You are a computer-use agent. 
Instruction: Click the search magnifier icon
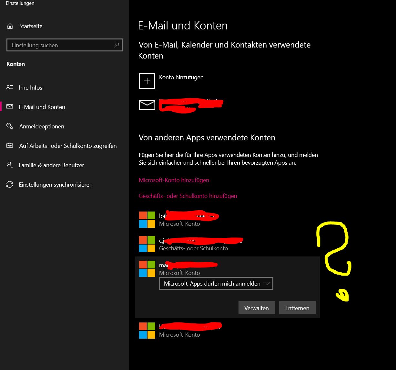pos(117,45)
